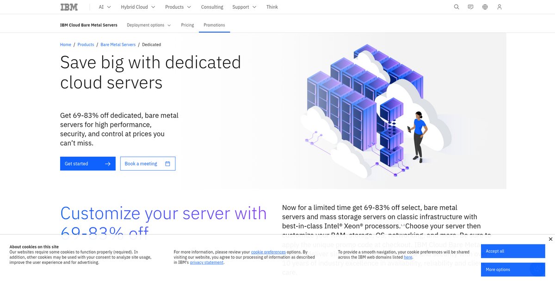Click the 'Dedicated' breadcrumb text
The height and width of the screenshot is (286, 555).
[151, 45]
